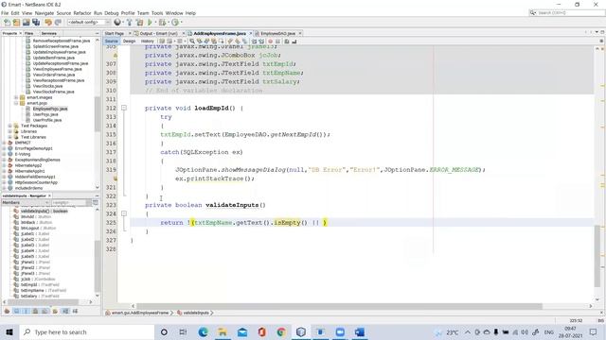The image size is (606, 340).
Task: Click the Save All toolbar icon
Action: [x=36, y=23]
